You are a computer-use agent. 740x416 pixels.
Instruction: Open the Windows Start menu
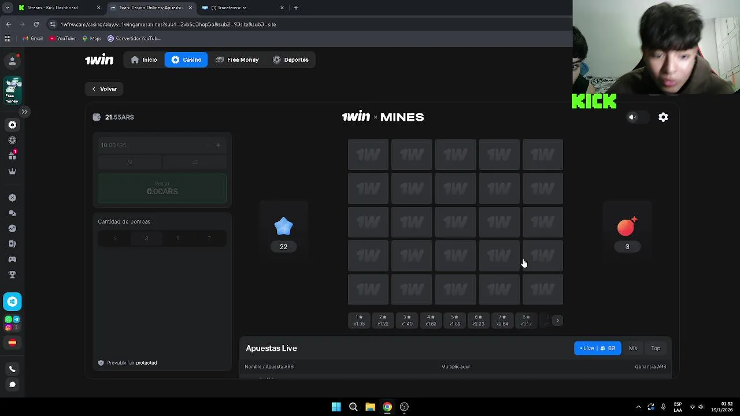pos(336,407)
